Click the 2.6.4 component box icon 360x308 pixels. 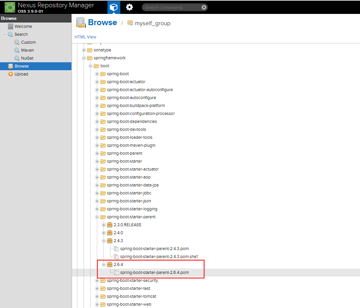(x=110, y=265)
